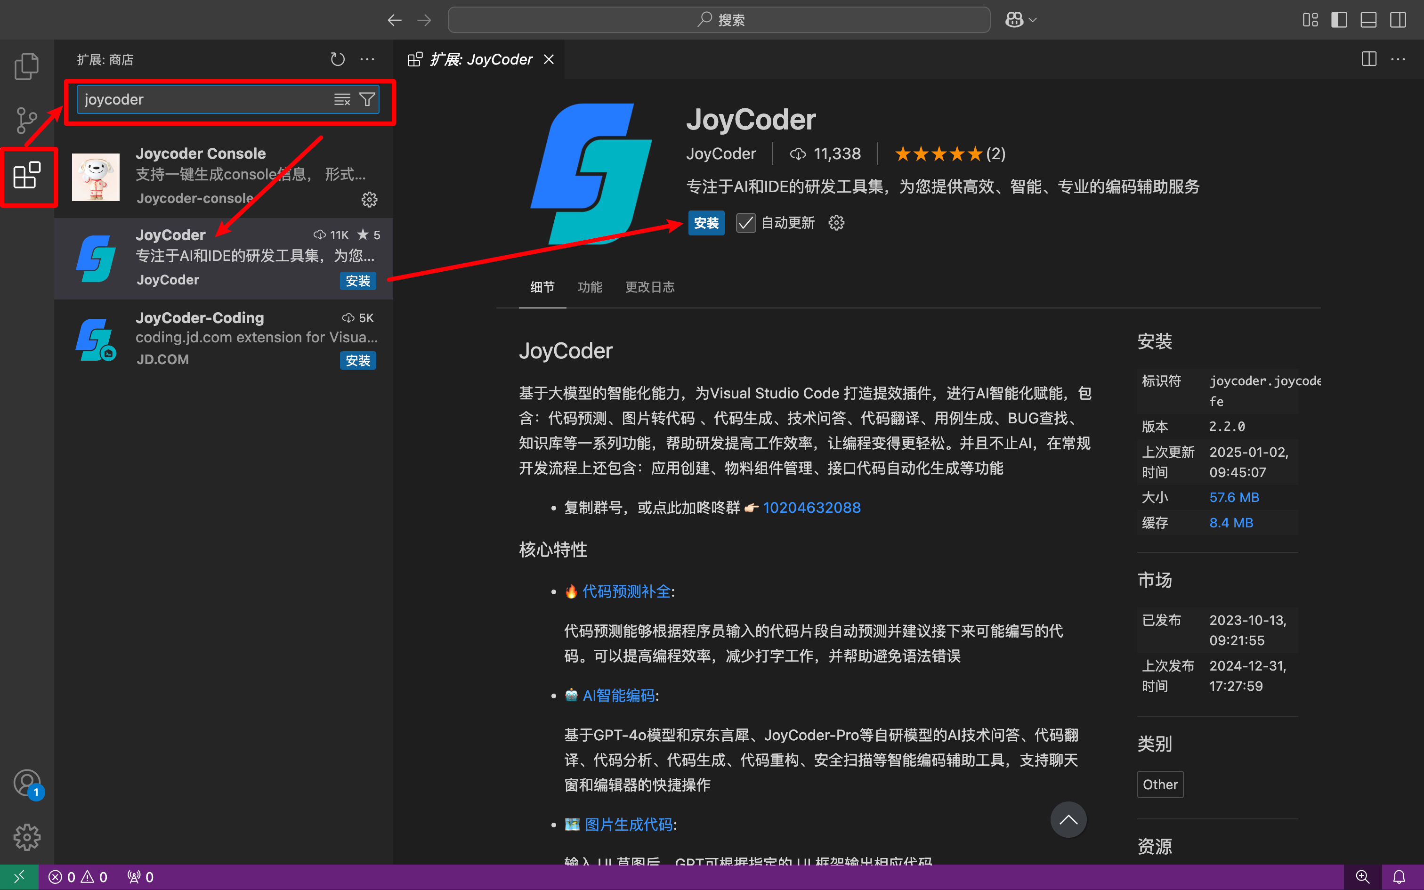
Task: Open the remote window indicator
Action: coord(19,877)
